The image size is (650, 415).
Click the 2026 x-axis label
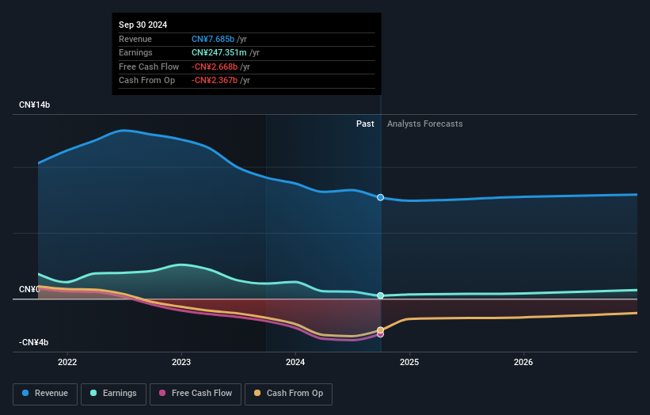point(523,362)
